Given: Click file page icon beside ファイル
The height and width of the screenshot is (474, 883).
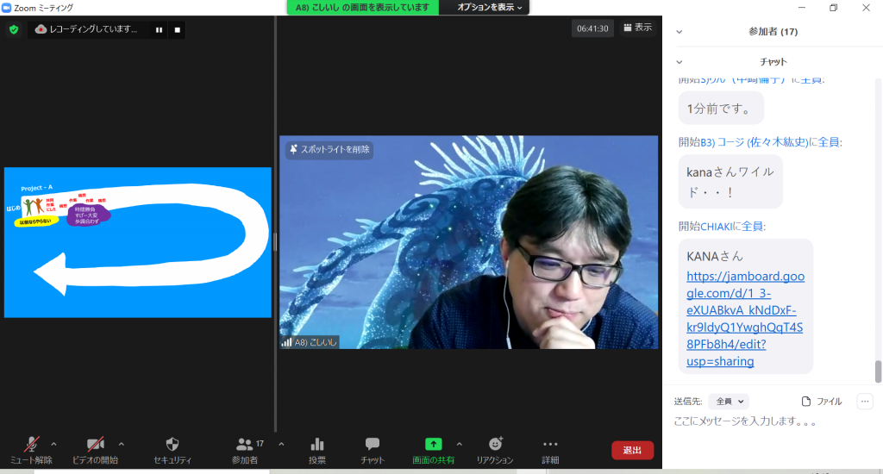Looking at the screenshot, I should 806,402.
